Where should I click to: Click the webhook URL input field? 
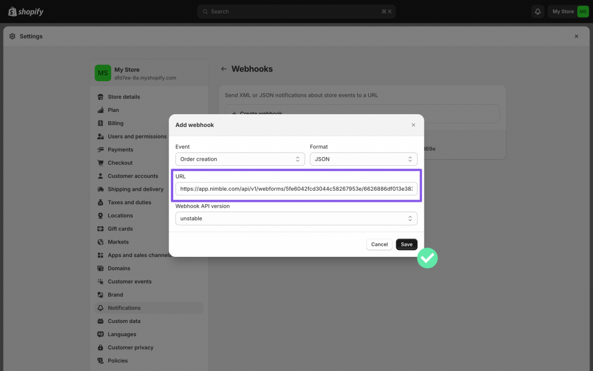tap(296, 189)
